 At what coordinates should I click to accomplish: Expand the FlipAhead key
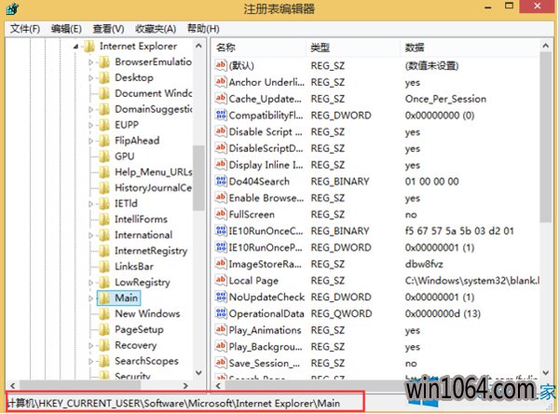pos(91,141)
